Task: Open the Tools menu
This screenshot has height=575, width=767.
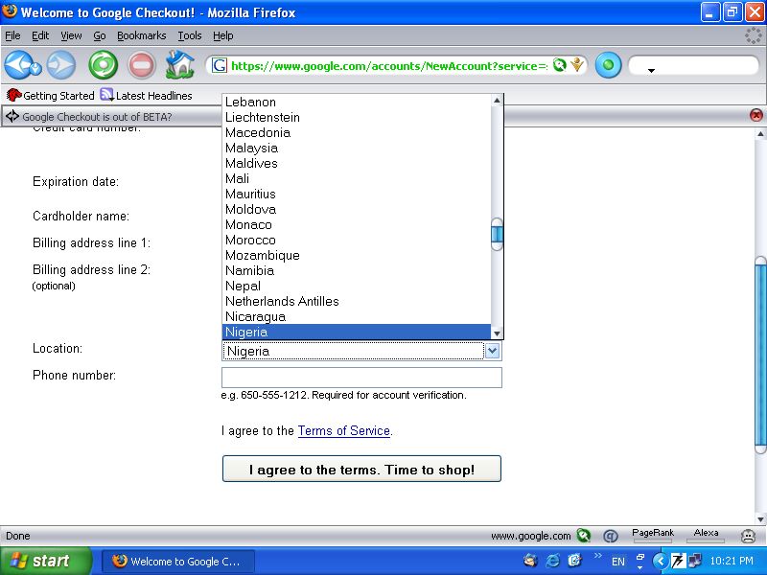Action: [189, 35]
